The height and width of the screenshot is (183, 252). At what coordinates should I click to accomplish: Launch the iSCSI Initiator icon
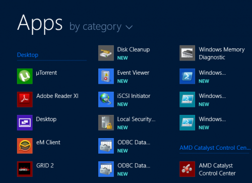point(106,99)
